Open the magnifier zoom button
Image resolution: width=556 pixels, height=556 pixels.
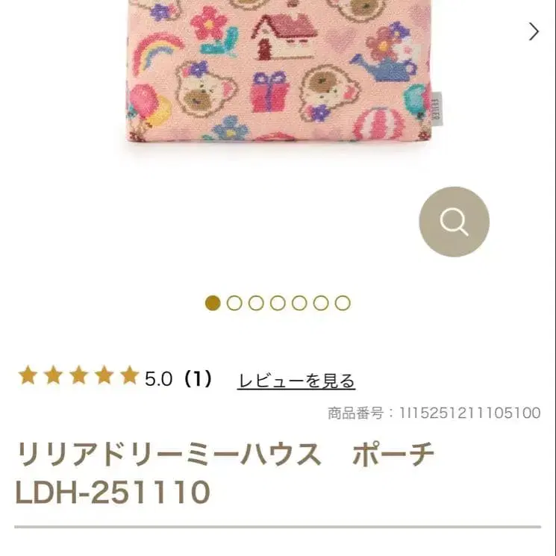coord(454,222)
